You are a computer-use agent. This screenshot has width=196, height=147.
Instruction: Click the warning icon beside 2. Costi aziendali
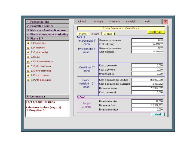pos(28,52)
